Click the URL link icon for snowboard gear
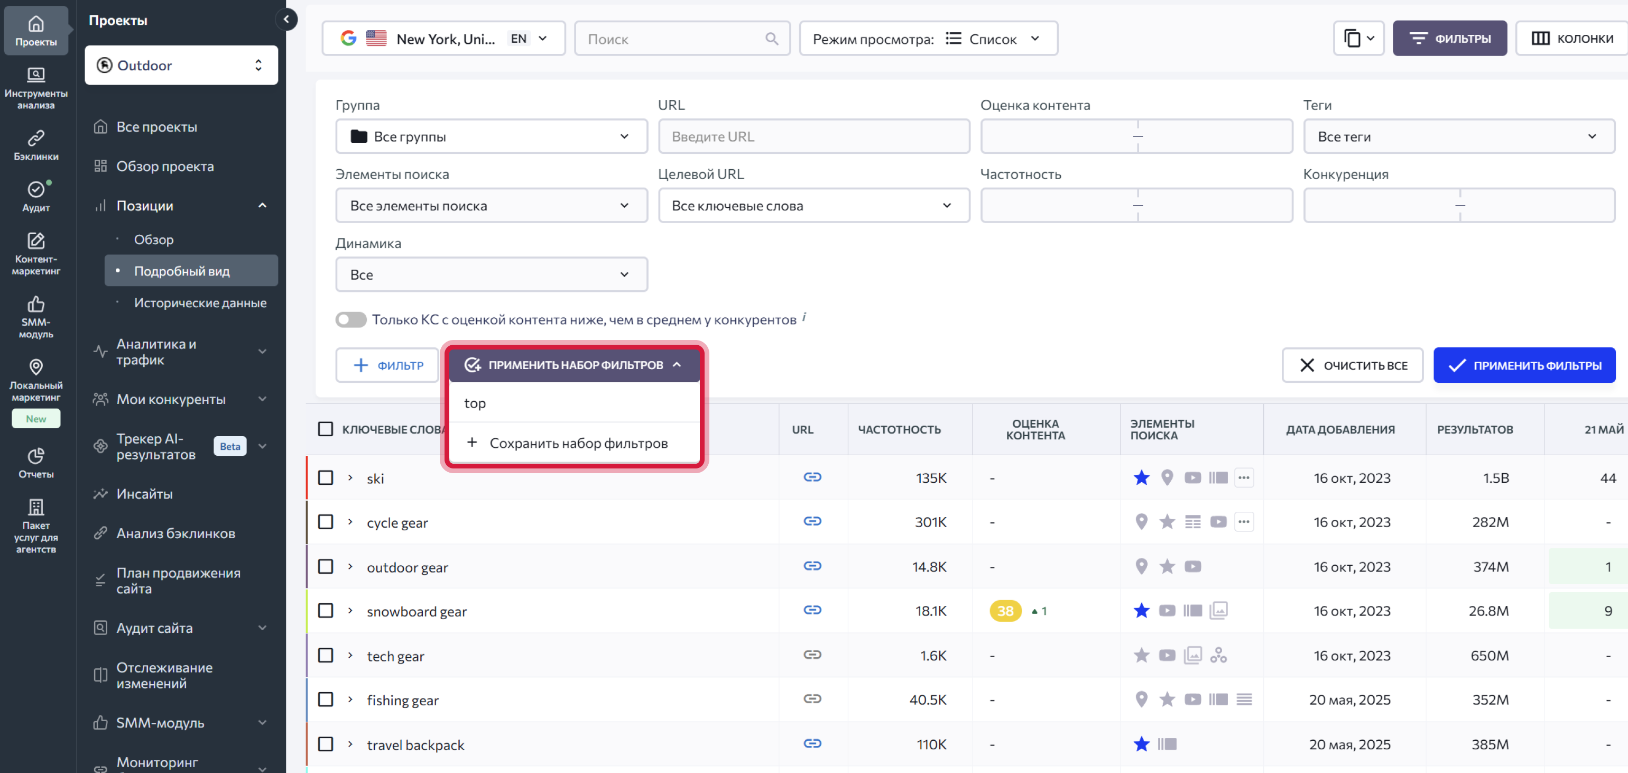Image resolution: width=1628 pixels, height=773 pixels. [812, 611]
